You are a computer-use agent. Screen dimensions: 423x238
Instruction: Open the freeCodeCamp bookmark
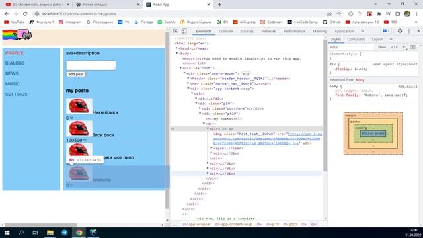click(303, 22)
